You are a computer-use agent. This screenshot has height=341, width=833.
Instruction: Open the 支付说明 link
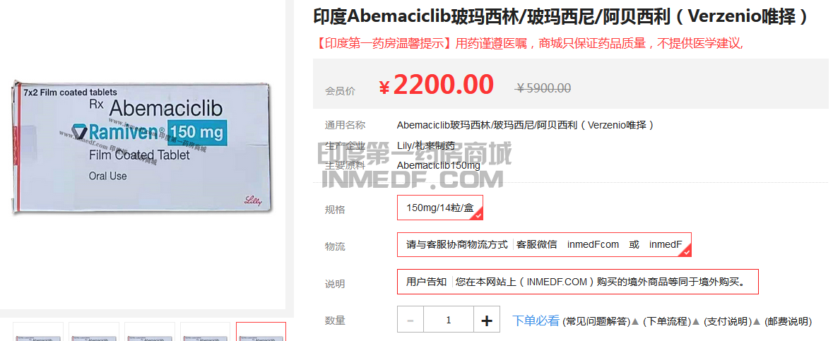(727, 321)
